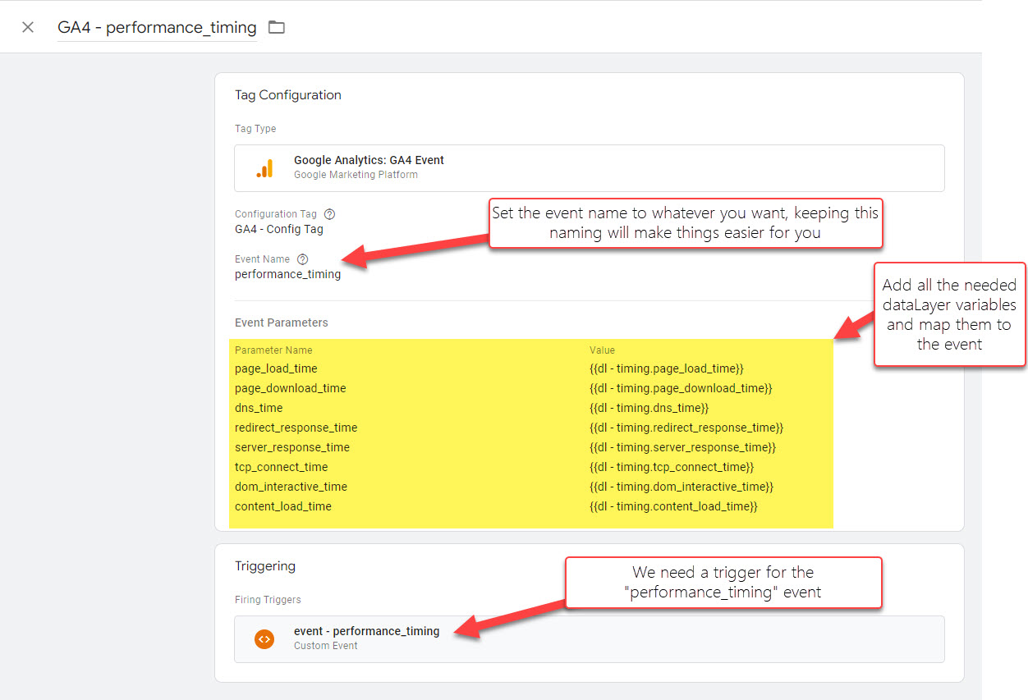Select the timing.page_download_time variable value
1028x700 pixels.
[x=680, y=388]
